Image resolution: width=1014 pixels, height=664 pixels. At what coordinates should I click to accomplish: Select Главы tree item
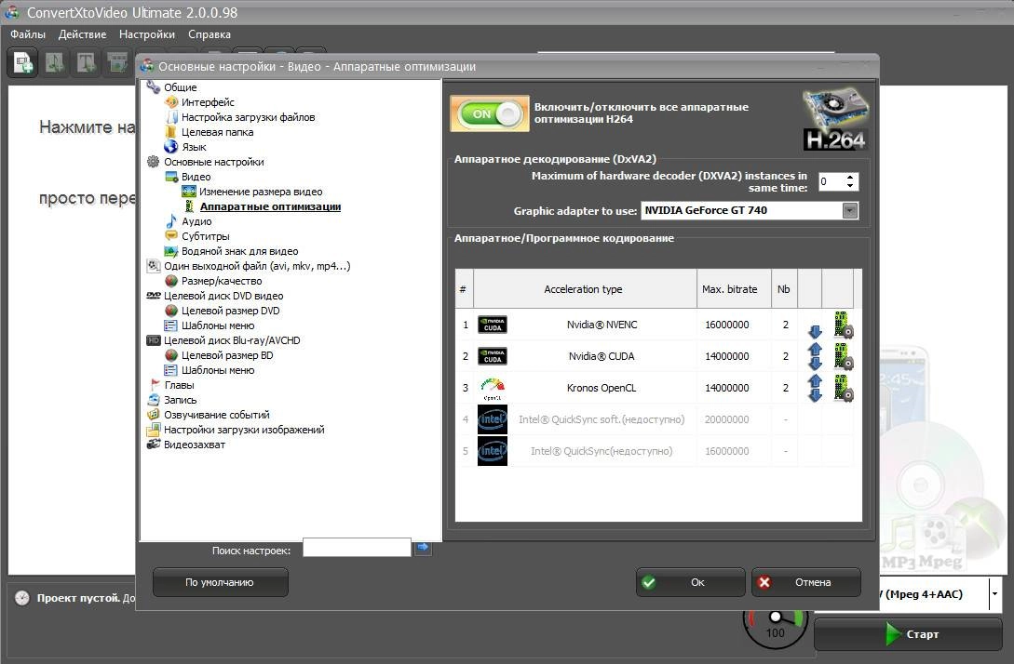point(179,384)
